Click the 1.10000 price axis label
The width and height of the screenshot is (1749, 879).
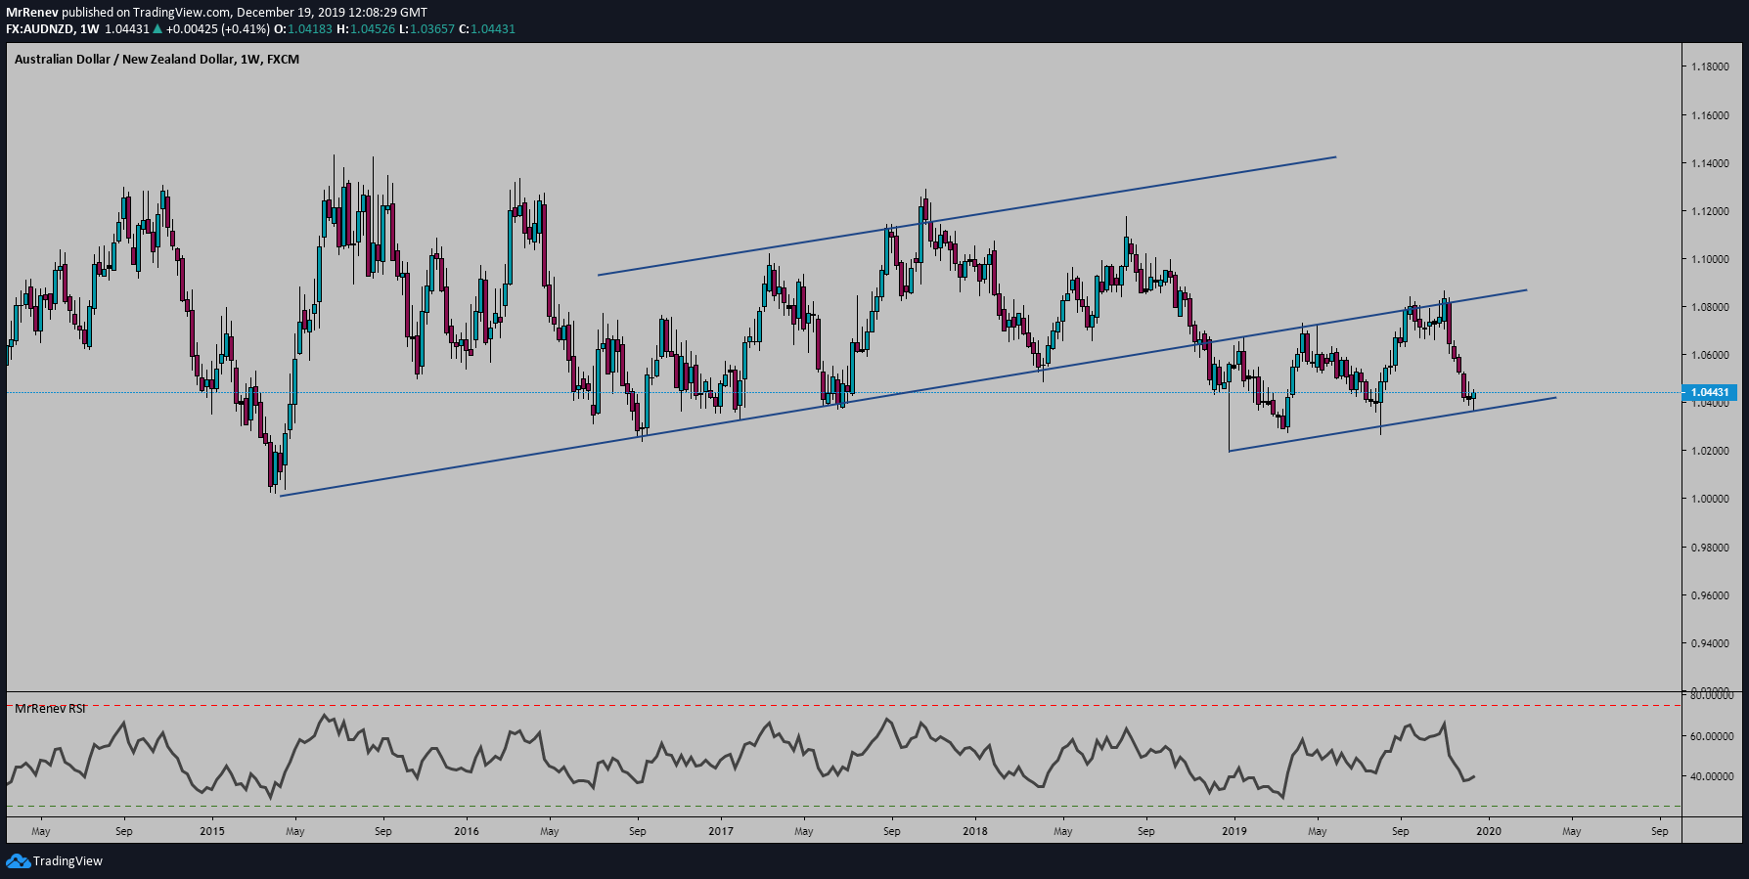(1710, 259)
